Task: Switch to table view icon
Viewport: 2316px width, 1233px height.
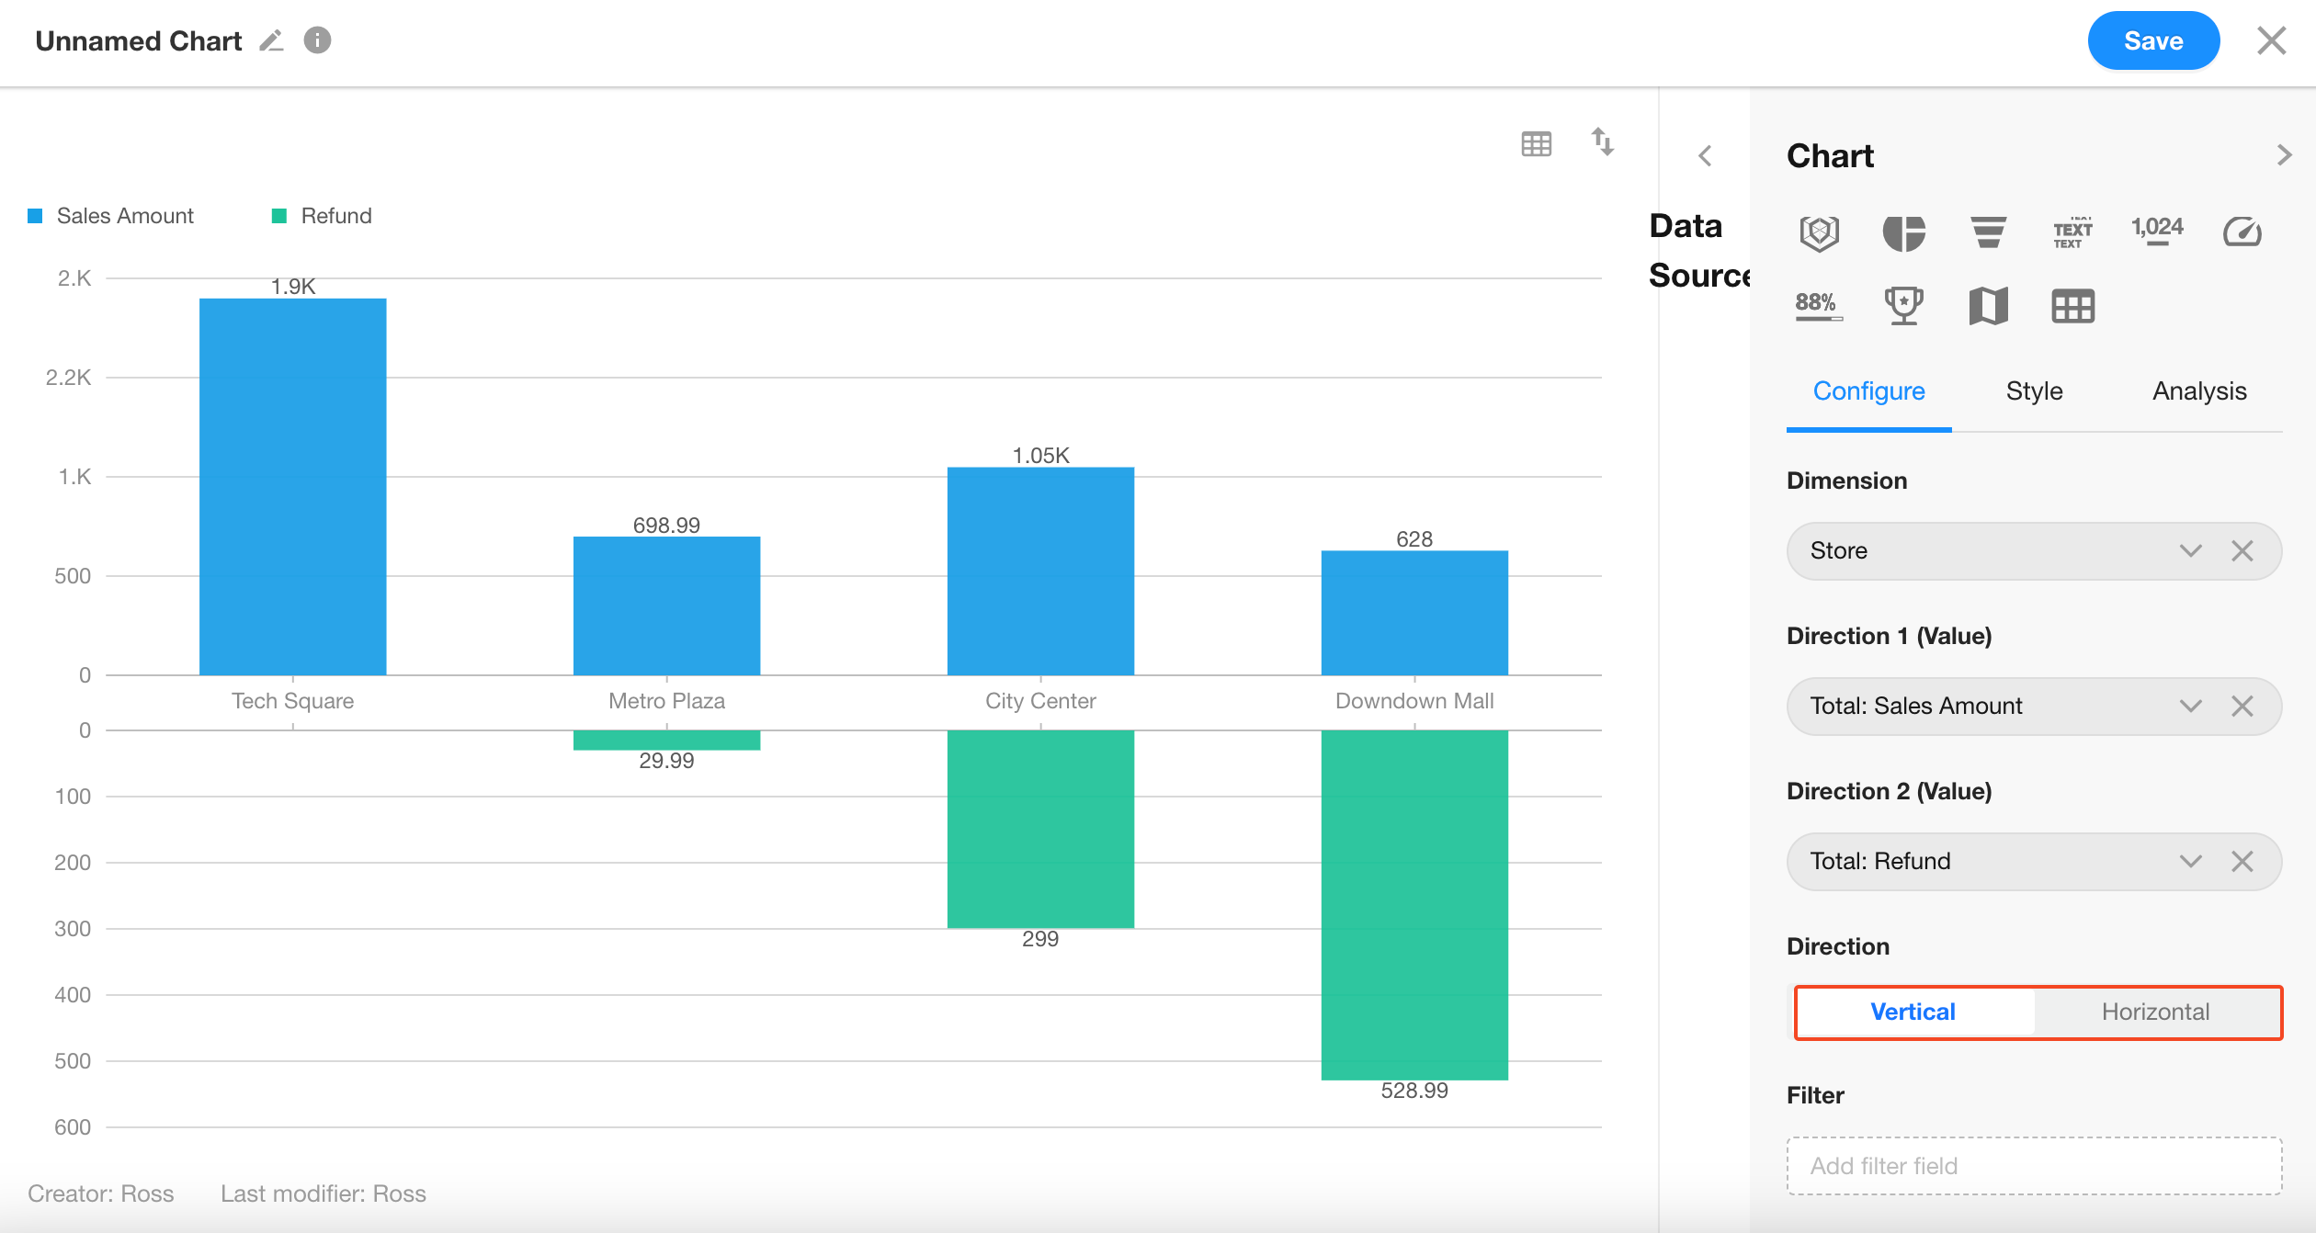Action: coord(1536,143)
